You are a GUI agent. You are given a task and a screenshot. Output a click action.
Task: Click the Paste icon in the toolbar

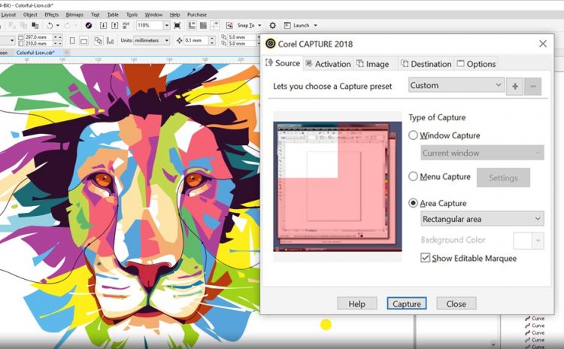click(x=35, y=25)
